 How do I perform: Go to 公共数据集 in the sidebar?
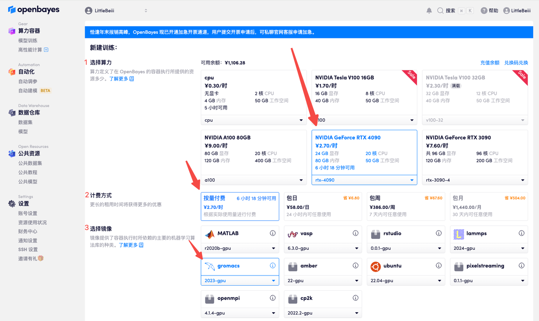click(30, 163)
